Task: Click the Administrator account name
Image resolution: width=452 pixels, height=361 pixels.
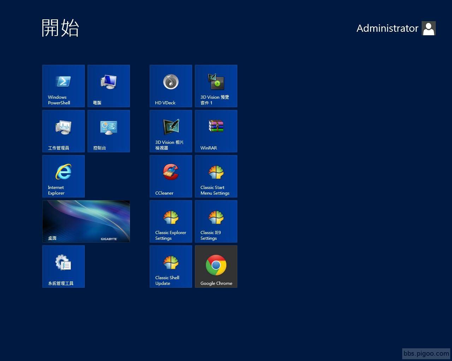Action: click(x=387, y=28)
